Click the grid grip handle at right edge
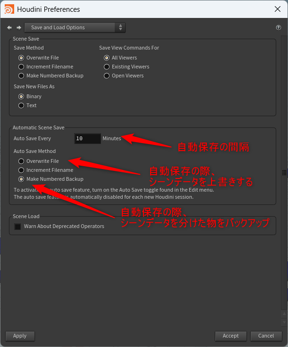The width and height of the screenshot is (288, 347). coord(284,172)
